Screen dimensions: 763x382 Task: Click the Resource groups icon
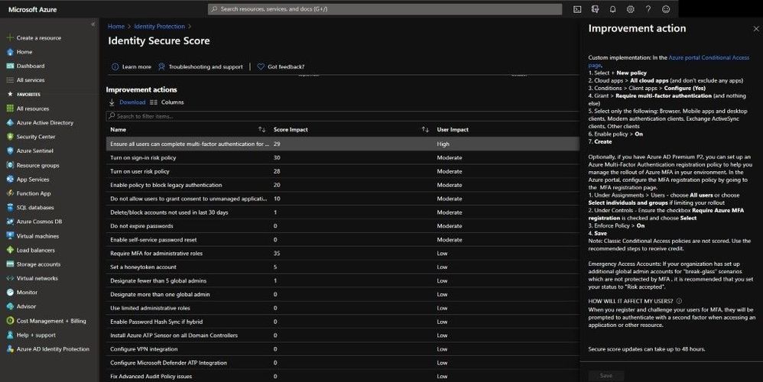(x=10, y=165)
